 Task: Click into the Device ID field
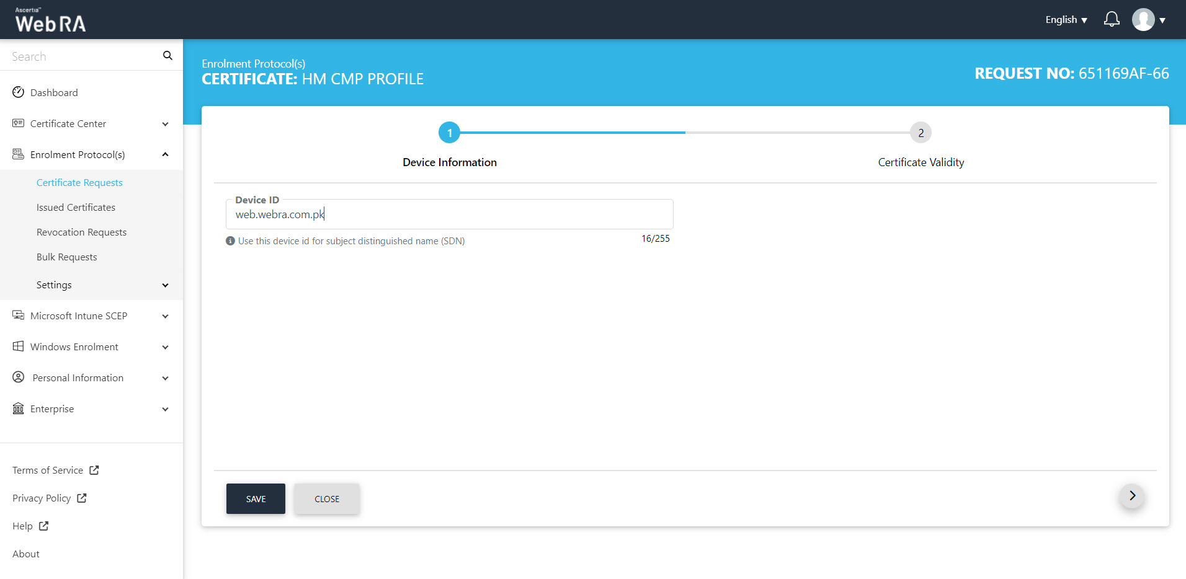[x=449, y=215]
